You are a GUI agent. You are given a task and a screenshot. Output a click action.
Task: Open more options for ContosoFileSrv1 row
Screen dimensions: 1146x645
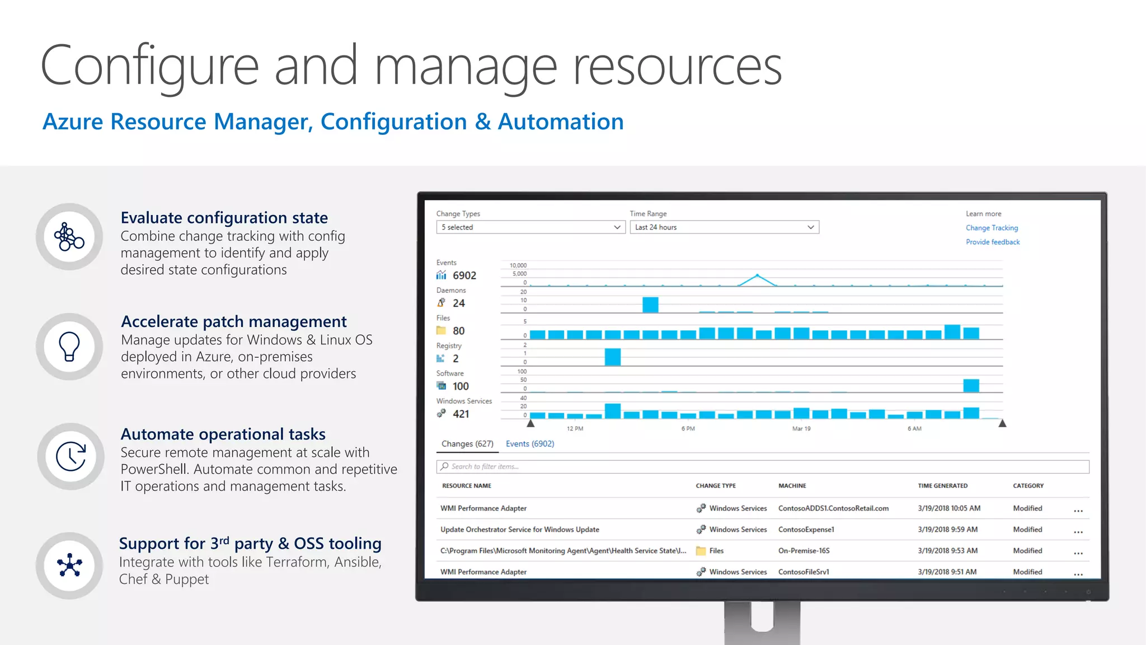click(x=1078, y=574)
